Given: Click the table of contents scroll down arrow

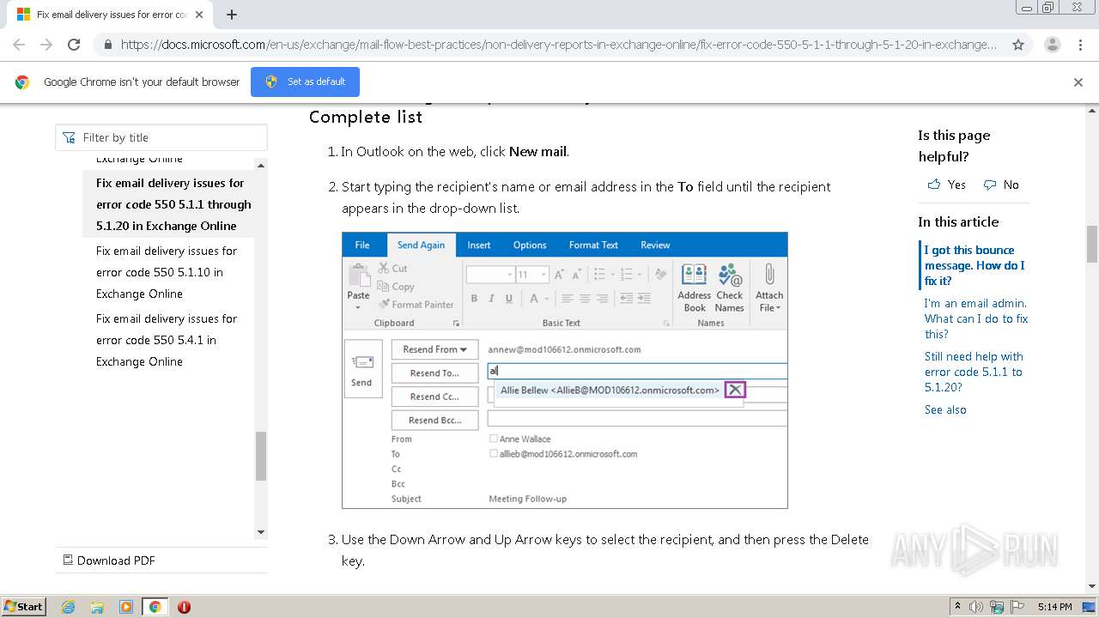Looking at the screenshot, I should 261,532.
